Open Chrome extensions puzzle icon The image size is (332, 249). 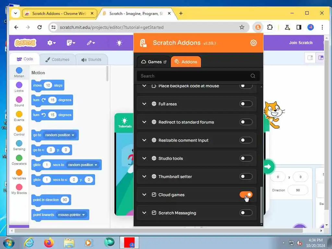point(270,27)
